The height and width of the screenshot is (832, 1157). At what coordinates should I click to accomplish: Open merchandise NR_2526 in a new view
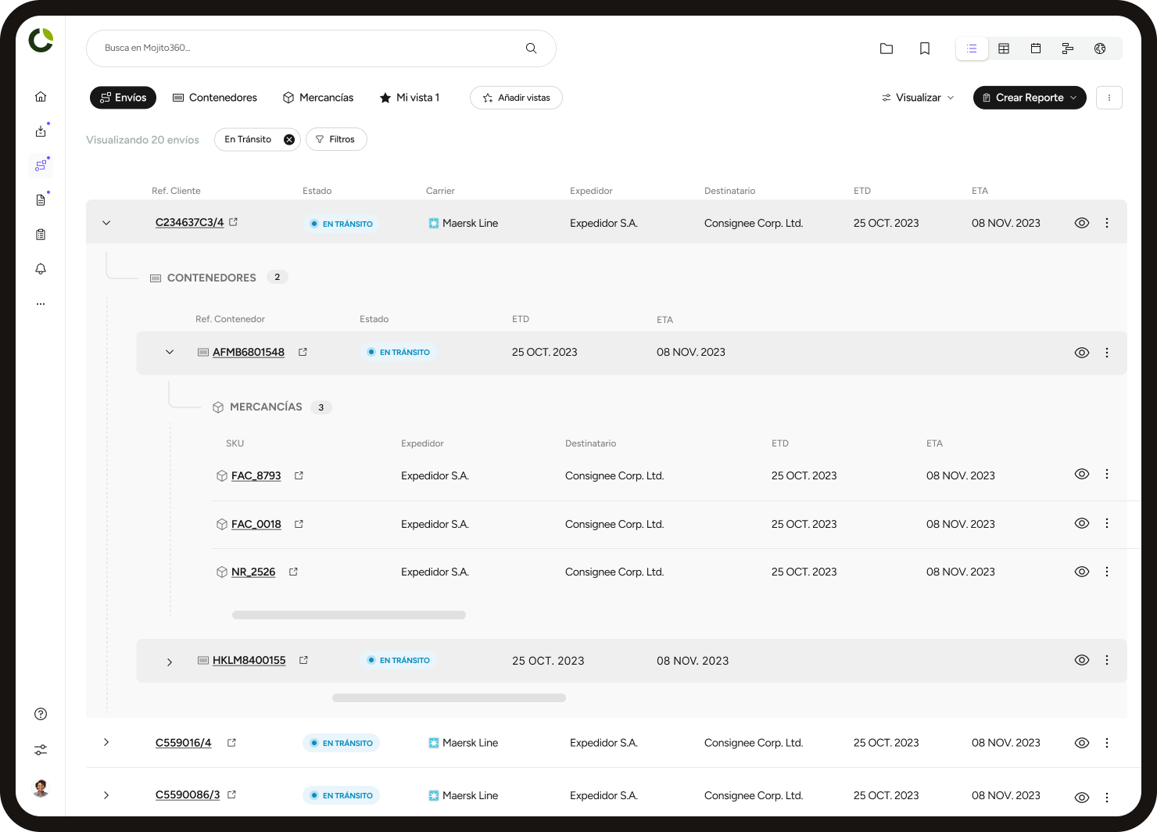(293, 572)
